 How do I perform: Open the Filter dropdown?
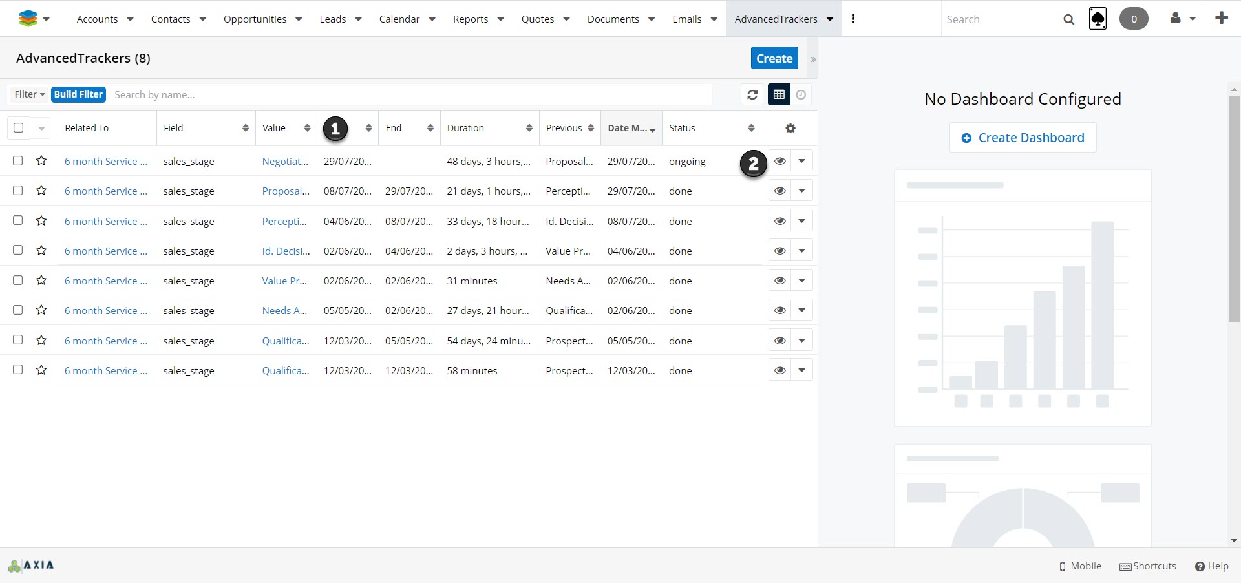point(30,94)
